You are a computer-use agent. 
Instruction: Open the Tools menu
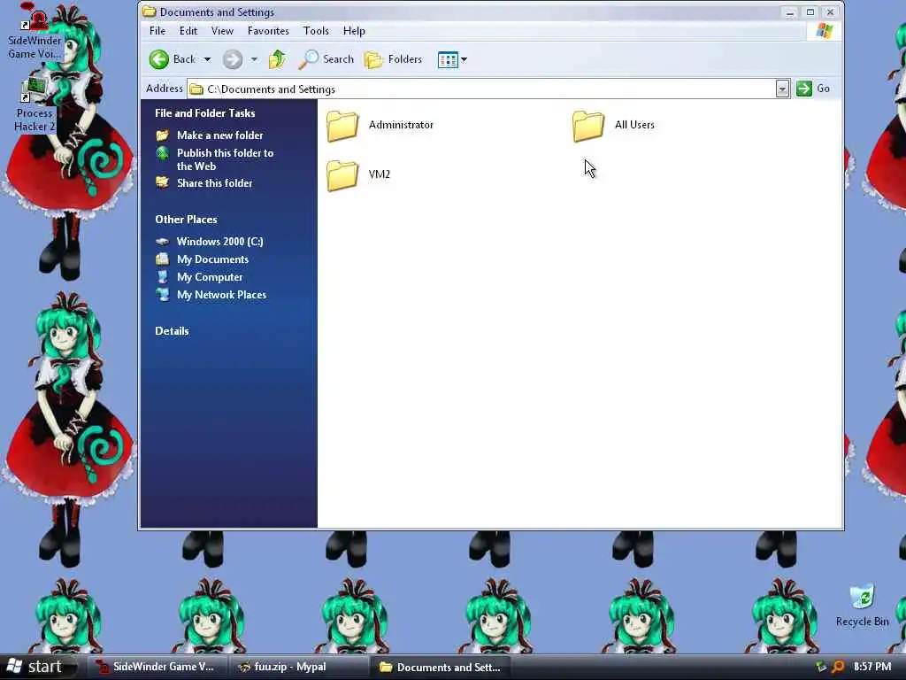[316, 31]
